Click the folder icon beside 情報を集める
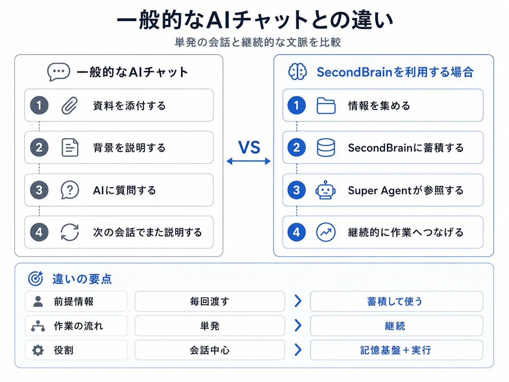Viewport: 509px width, 382px height. coord(326,105)
